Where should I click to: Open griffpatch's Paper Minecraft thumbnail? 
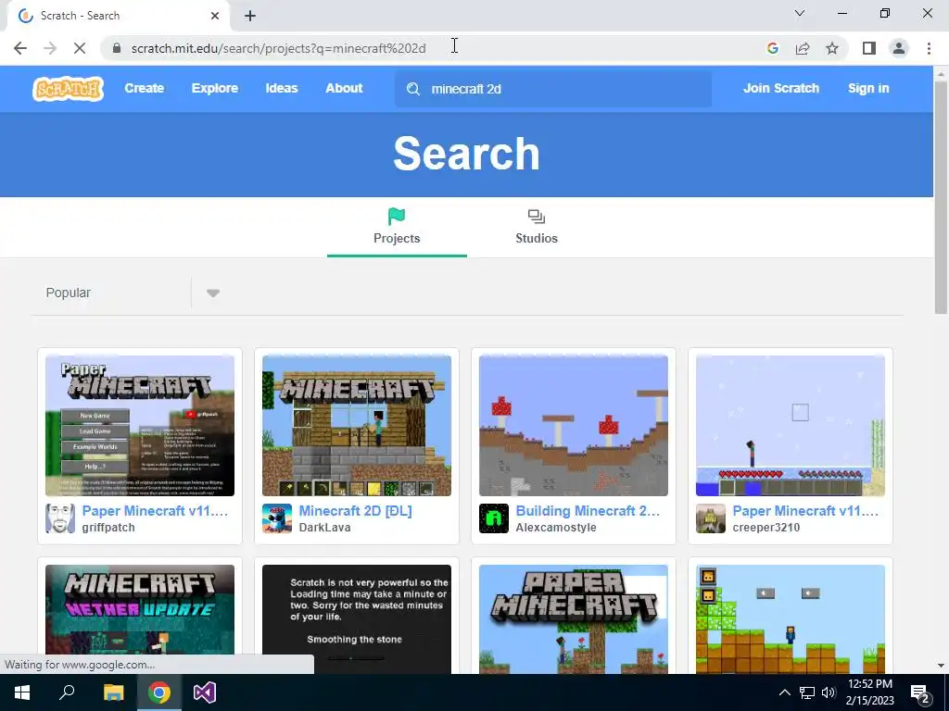coord(140,426)
